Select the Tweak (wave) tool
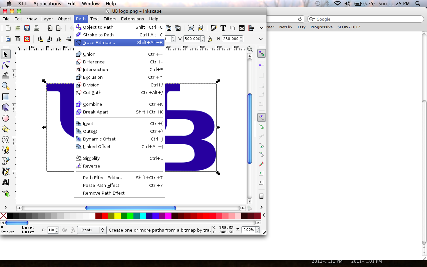Viewport: 427px width, 267px height. [x=6, y=75]
